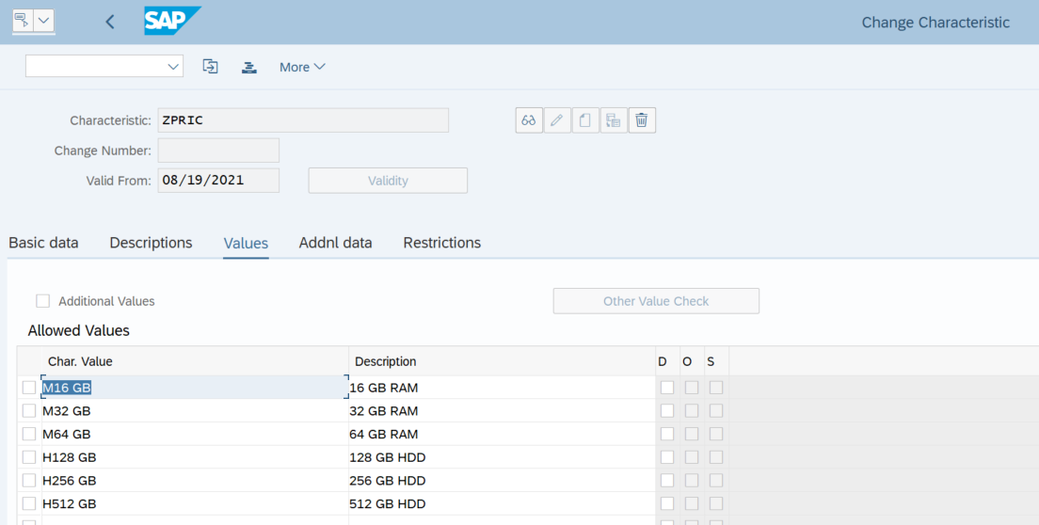Open the Addnl data tab
Image resolution: width=1039 pixels, height=525 pixels.
[x=335, y=243]
